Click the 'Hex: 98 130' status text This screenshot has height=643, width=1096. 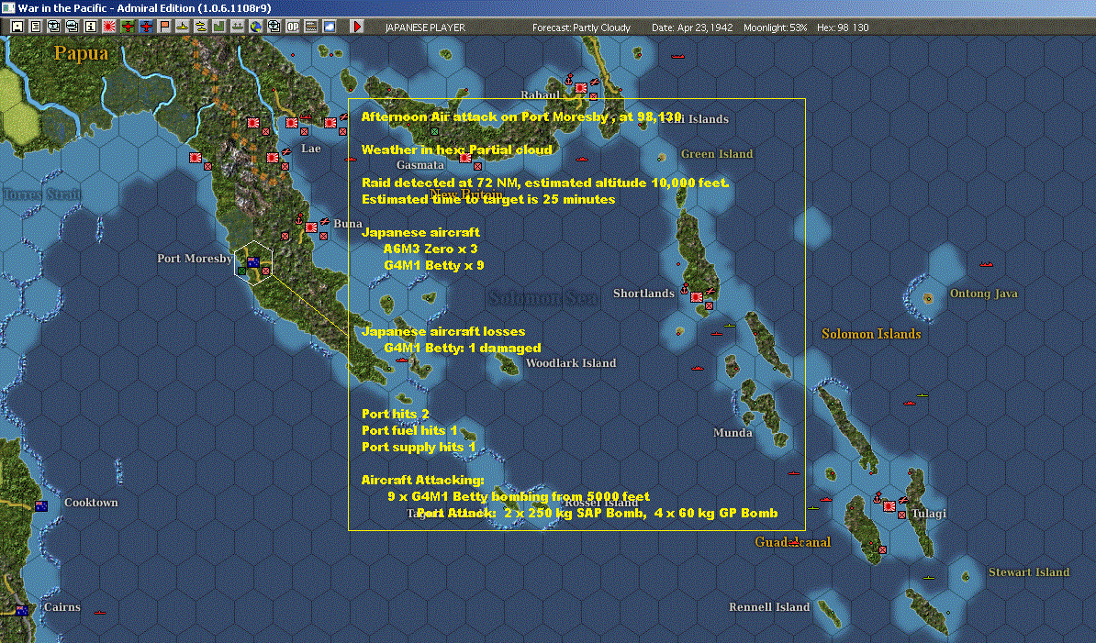pos(843,28)
